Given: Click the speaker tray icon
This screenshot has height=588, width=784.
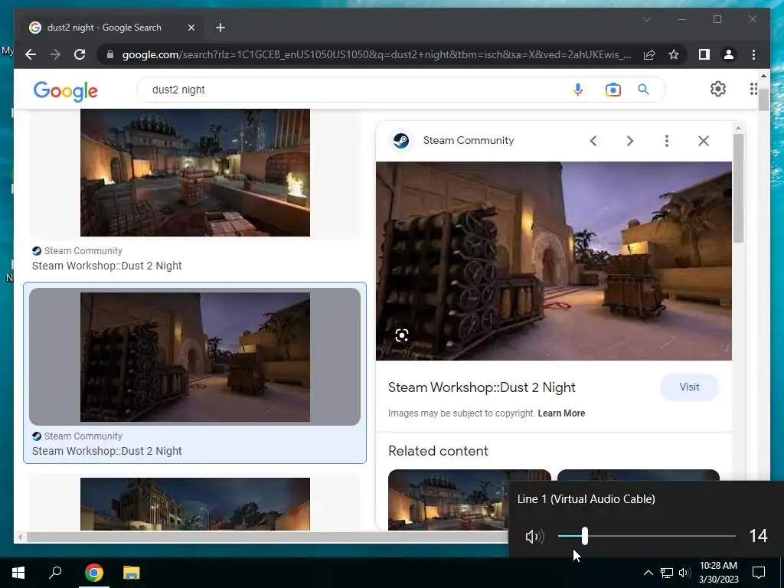Looking at the screenshot, I should (684, 573).
